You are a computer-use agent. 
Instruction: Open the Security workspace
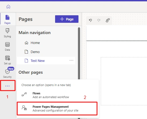8,73
